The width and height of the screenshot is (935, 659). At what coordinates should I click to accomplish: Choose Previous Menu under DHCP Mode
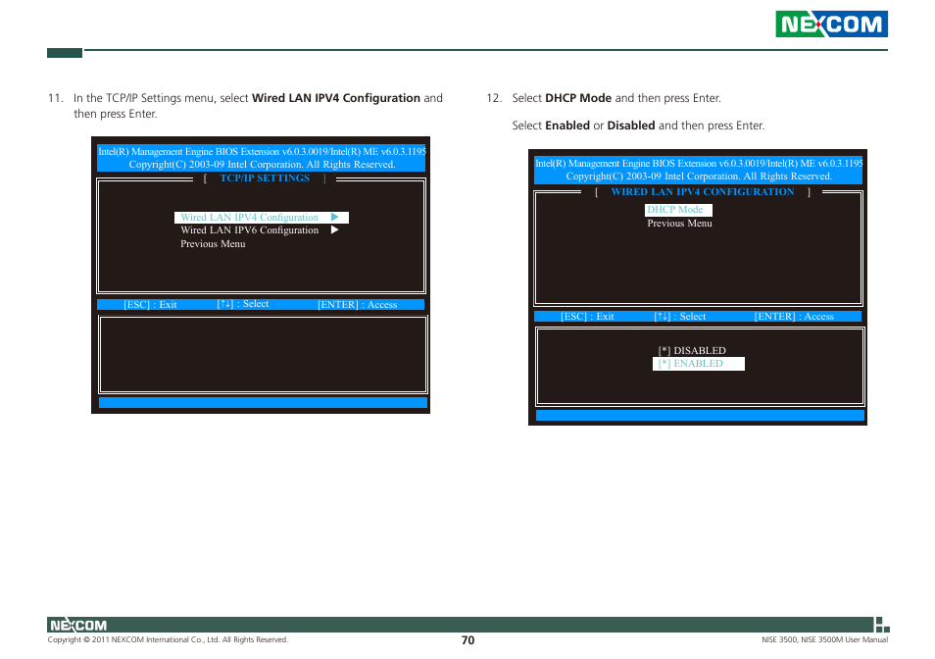coord(680,223)
